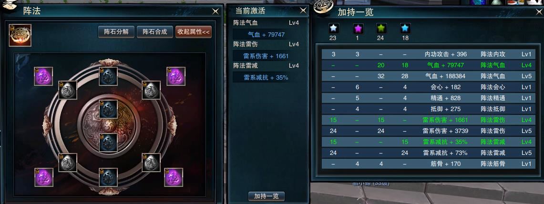Collapse attributes with 收起属性<< button
544x204 pixels.
pos(194,32)
